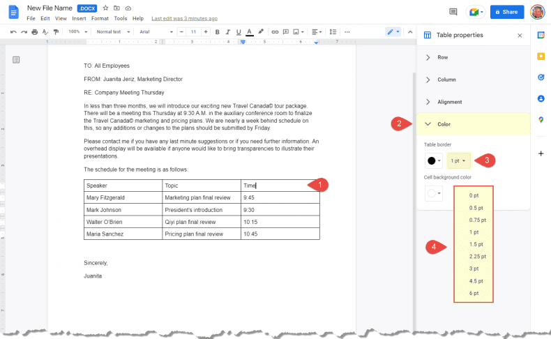Open the Insert menu
This screenshot has height=339, width=551.
[x=79, y=18]
